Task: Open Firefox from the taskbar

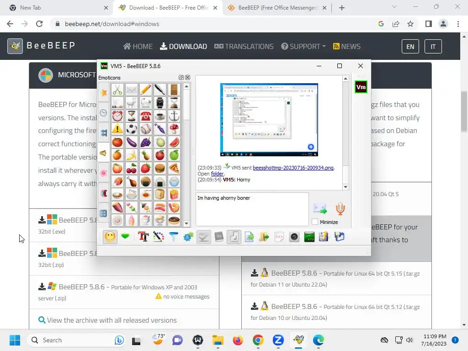Action: click(x=238, y=340)
